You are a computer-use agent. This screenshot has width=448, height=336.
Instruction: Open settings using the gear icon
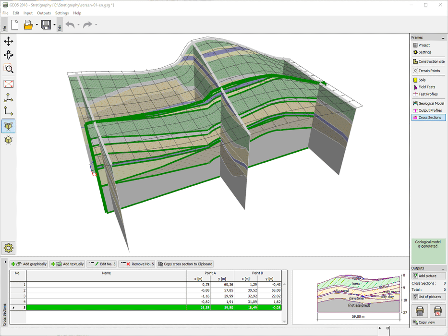(x=8, y=248)
